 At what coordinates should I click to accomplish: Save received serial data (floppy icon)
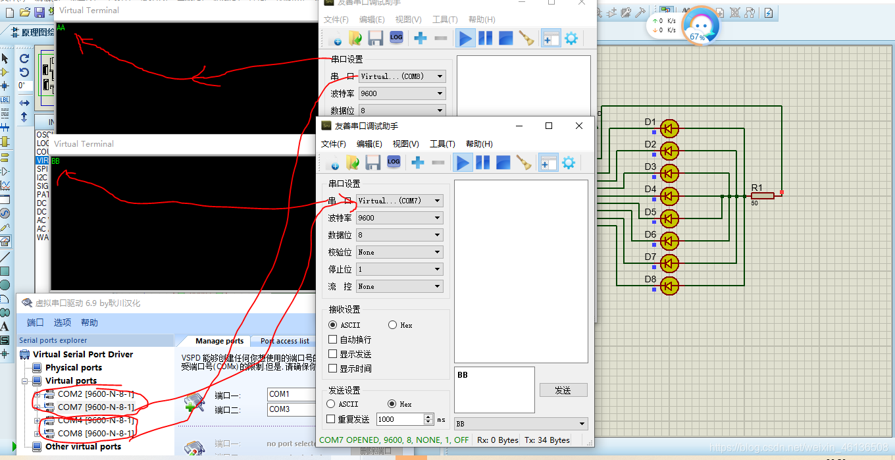373,162
